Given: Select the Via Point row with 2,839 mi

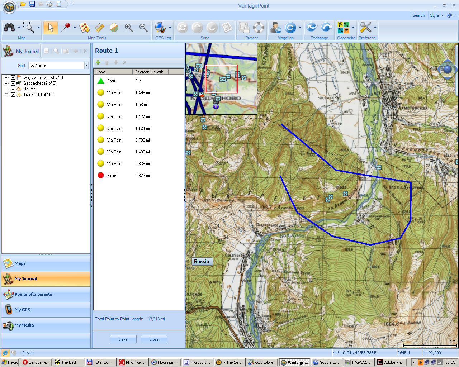Looking at the screenshot, I should point(138,164).
